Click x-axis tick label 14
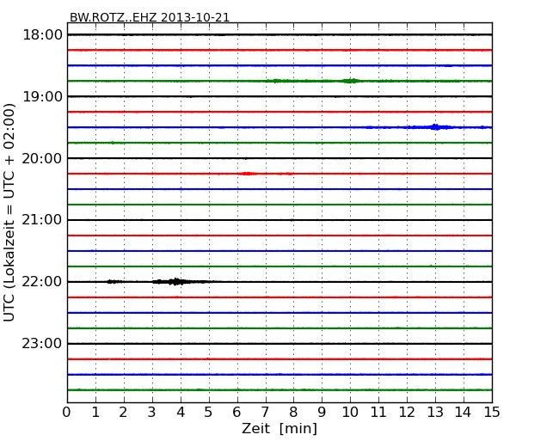This screenshot has height=447, width=559. (463, 413)
